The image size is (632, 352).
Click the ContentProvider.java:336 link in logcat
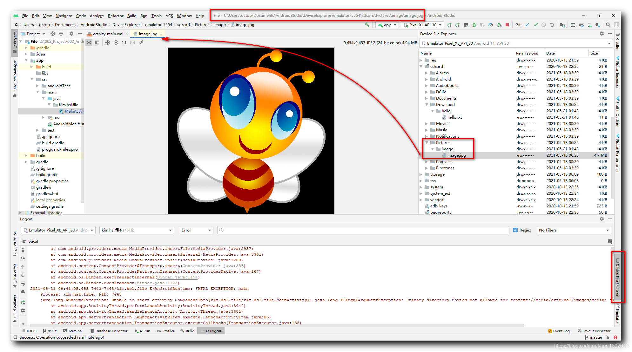pyautogui.click(x=213, y=266)
